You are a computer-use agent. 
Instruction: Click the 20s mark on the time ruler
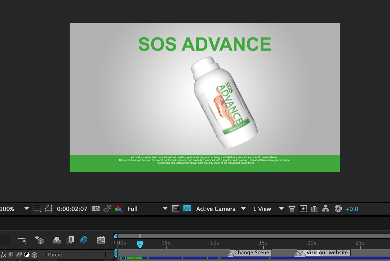point(312,243)
